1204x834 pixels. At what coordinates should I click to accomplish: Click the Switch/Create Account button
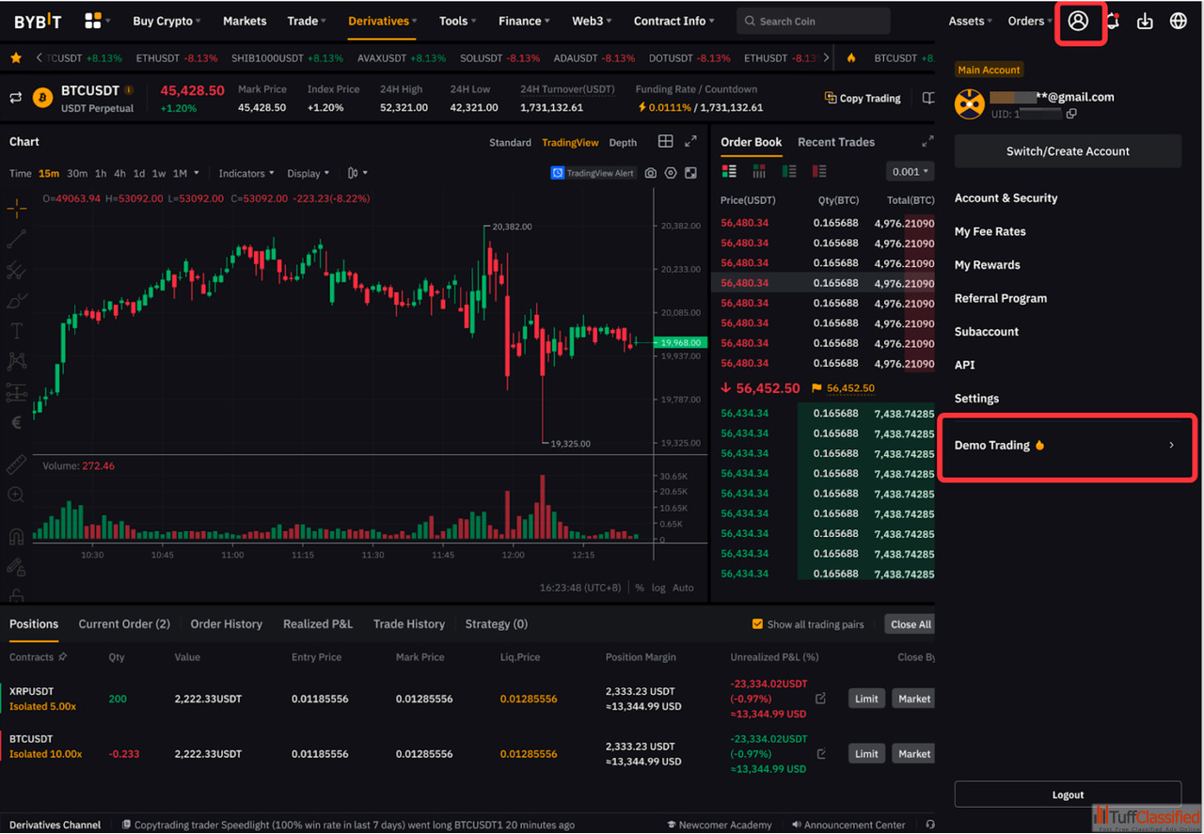tap(1068, 151)
